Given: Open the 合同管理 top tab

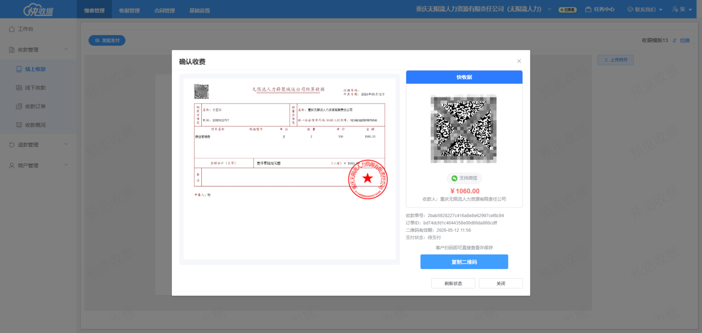Looking at the screenshot, I should 165,10.
